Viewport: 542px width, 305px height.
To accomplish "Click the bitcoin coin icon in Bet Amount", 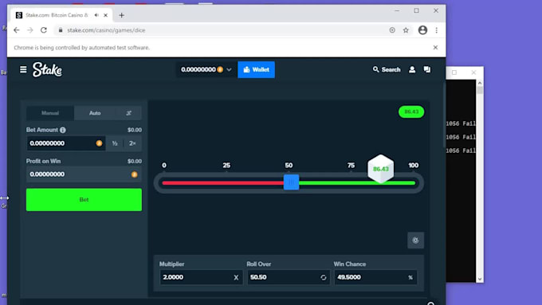I will pyautogui.click(x=99, y=143).
